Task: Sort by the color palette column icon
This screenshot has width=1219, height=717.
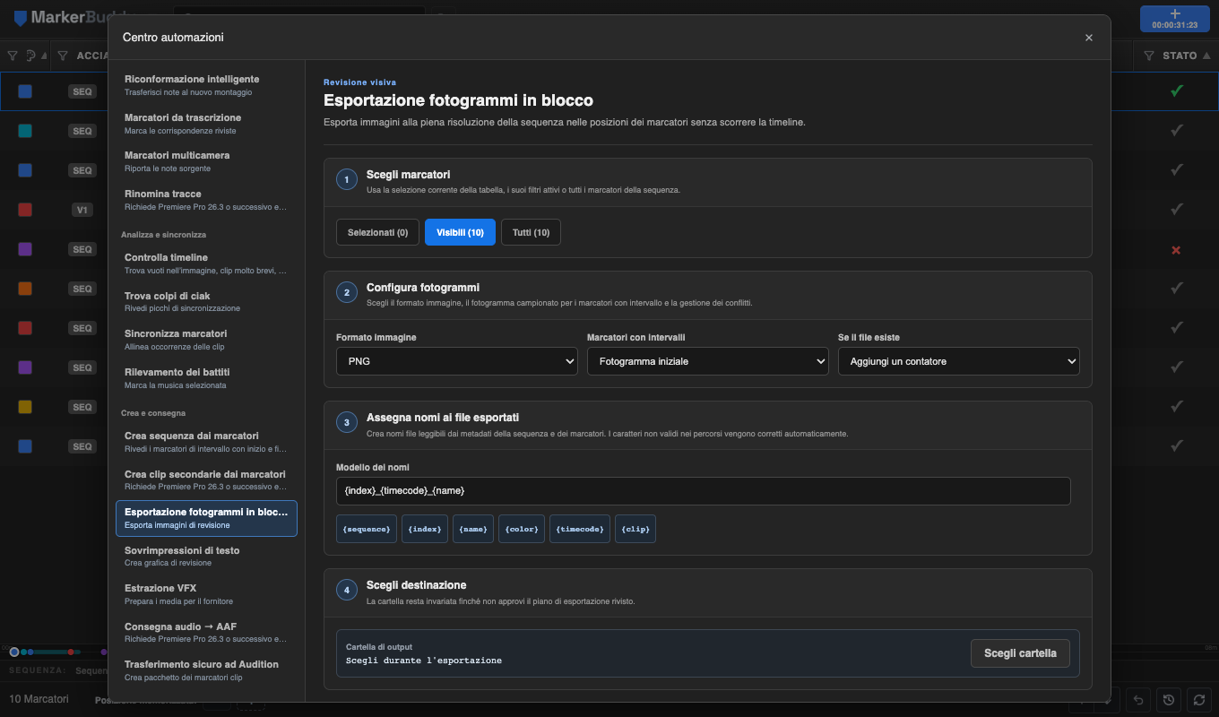Action: (31, 56)
